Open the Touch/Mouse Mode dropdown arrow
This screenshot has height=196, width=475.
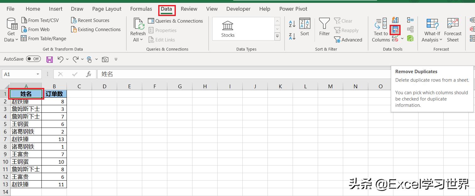coord(96,59)
